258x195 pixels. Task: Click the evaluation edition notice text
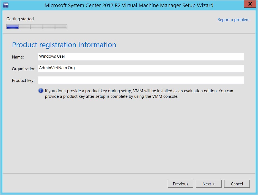139,94
